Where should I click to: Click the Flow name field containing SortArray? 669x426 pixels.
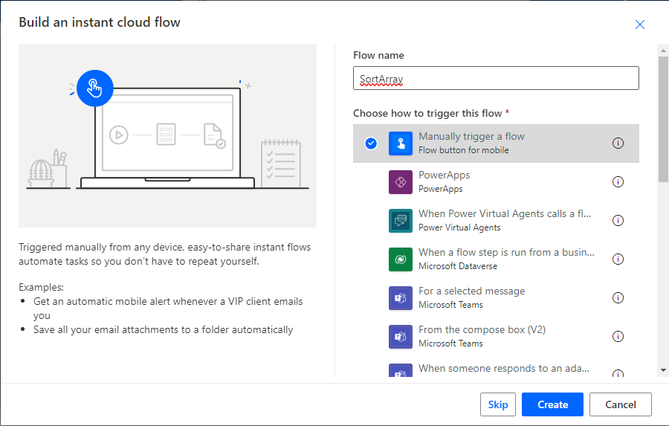[x=496, y=78]
